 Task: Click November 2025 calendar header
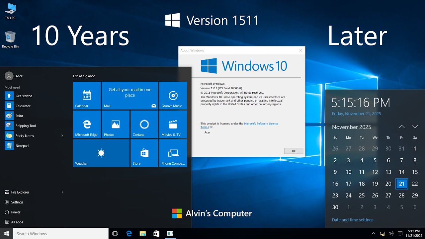[352, 127]
